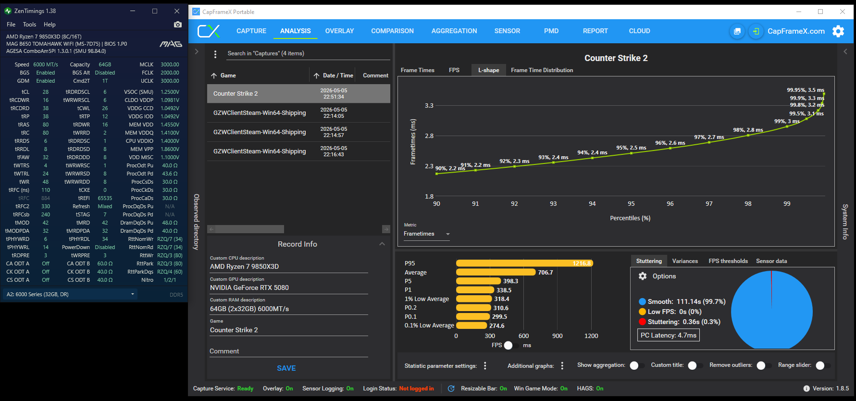Switch to the COMPARISON tab
Screen dimensions: 856x401
click(392, 31)
